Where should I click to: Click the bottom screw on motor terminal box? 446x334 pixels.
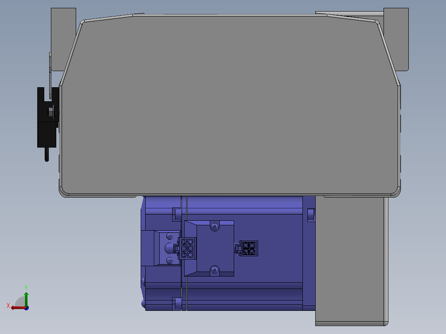214,270
